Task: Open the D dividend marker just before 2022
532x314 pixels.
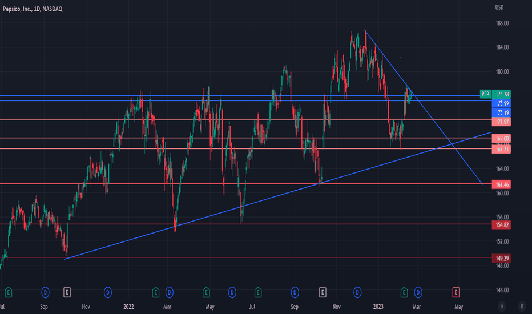Action: point(107,292)
